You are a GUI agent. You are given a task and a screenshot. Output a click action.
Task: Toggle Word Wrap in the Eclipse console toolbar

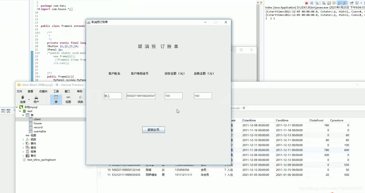334,3
